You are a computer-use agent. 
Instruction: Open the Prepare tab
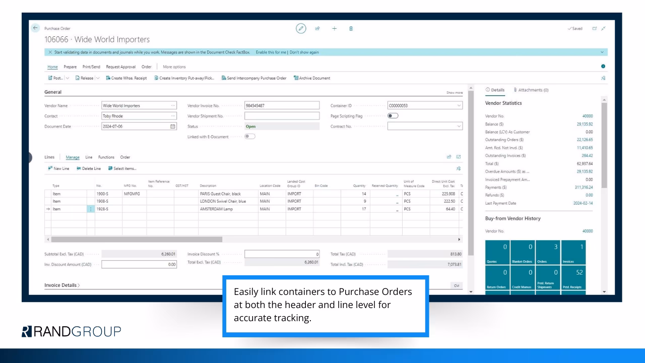[x=70, y=67]
